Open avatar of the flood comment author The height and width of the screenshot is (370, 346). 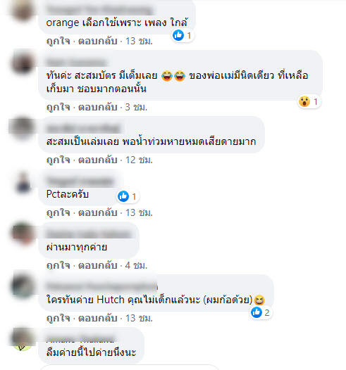coord(23,128)
